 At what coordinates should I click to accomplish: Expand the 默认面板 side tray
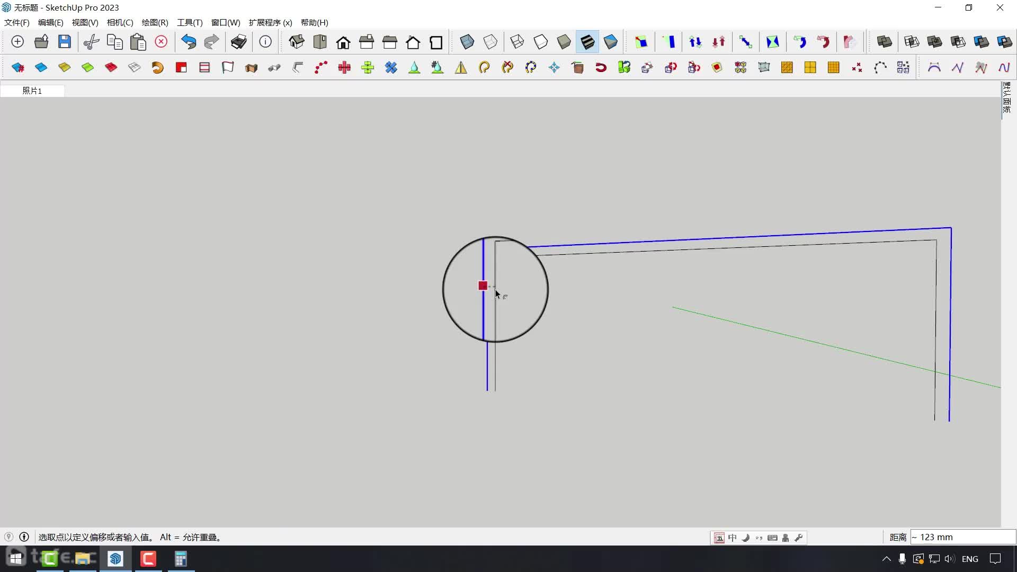(x=1007, y=97)
